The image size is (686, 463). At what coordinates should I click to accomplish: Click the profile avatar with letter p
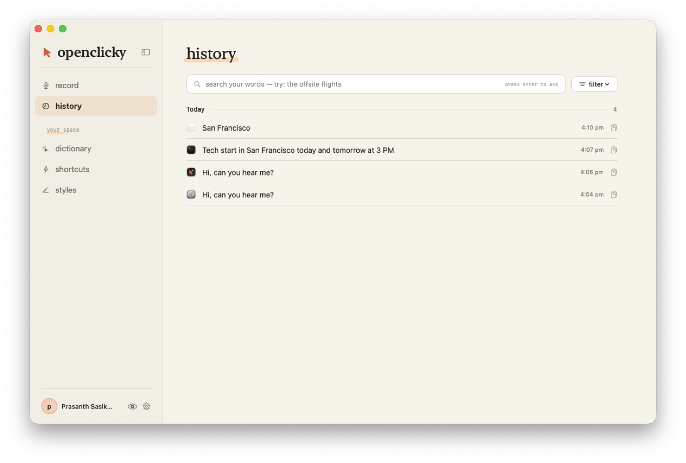[x=49, y=407]
